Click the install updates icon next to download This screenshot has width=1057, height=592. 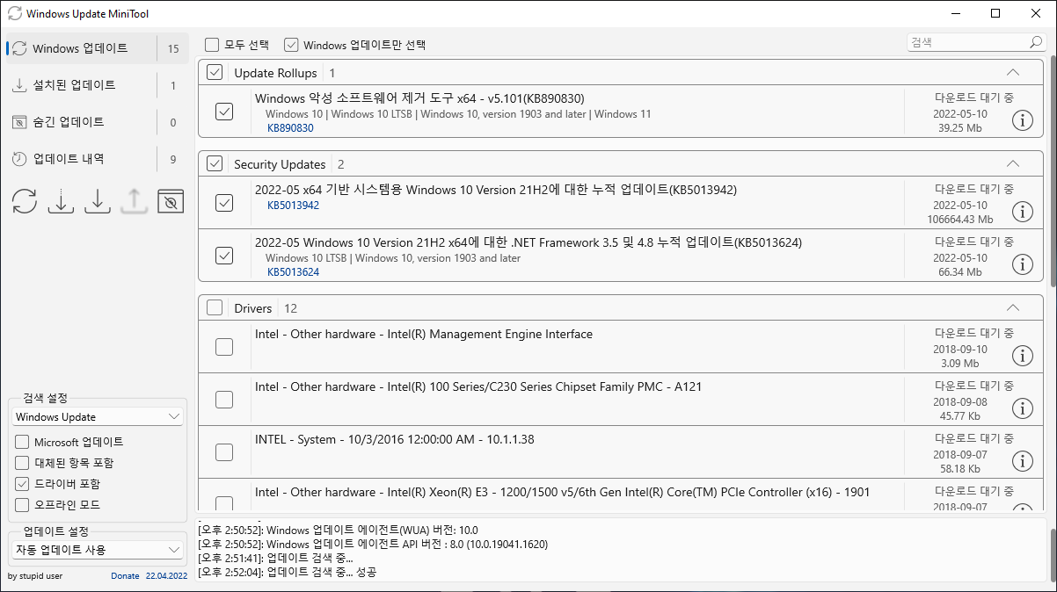(98, 201)
